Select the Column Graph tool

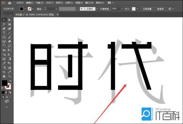click(9, 67)
